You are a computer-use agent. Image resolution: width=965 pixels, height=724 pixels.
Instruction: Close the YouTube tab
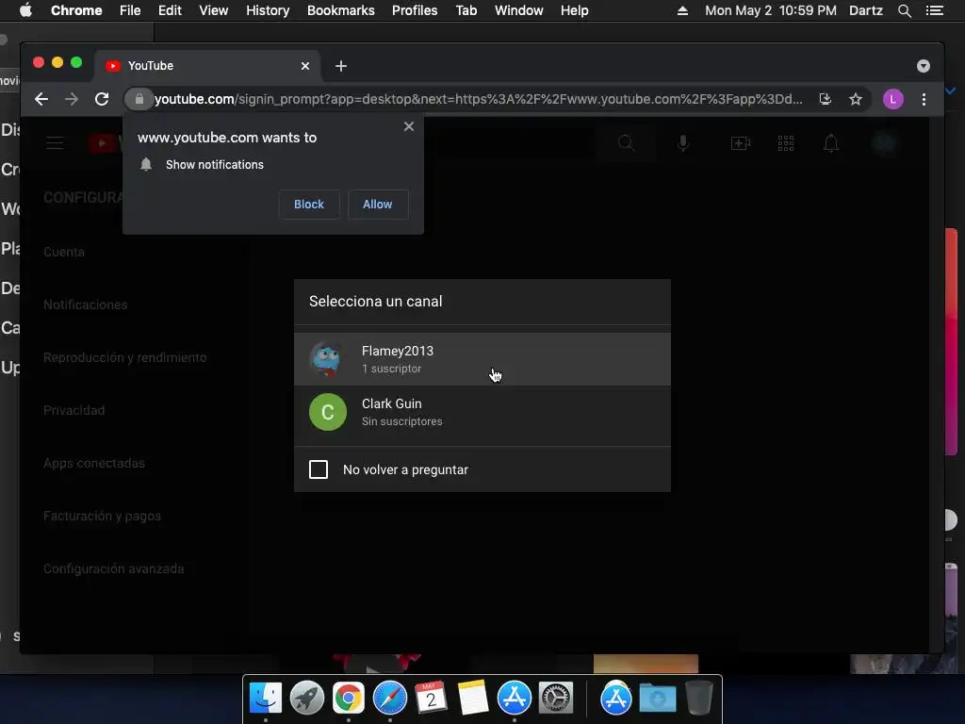pos(305,66)
